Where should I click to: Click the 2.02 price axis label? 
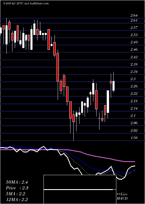(x=134, y=130)
